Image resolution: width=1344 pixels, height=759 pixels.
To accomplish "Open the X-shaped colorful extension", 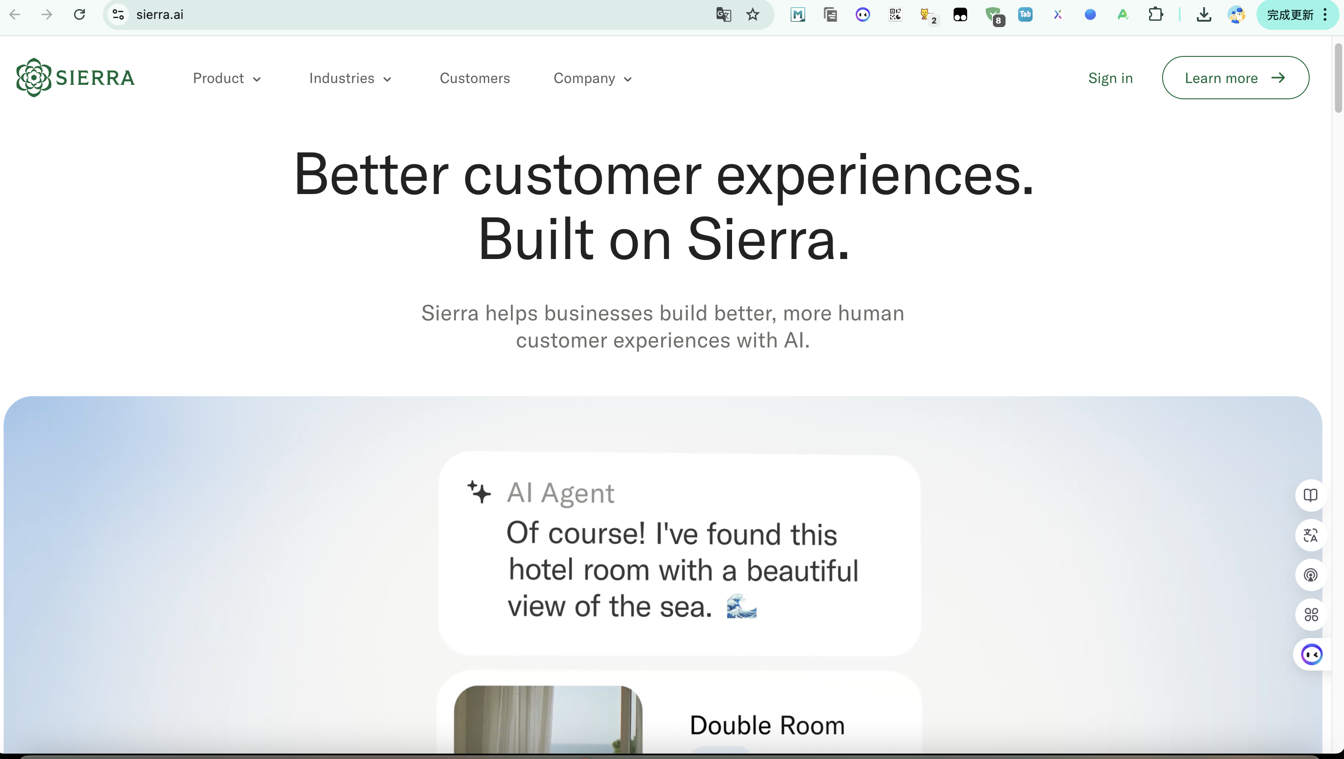I will [1057, 14].
